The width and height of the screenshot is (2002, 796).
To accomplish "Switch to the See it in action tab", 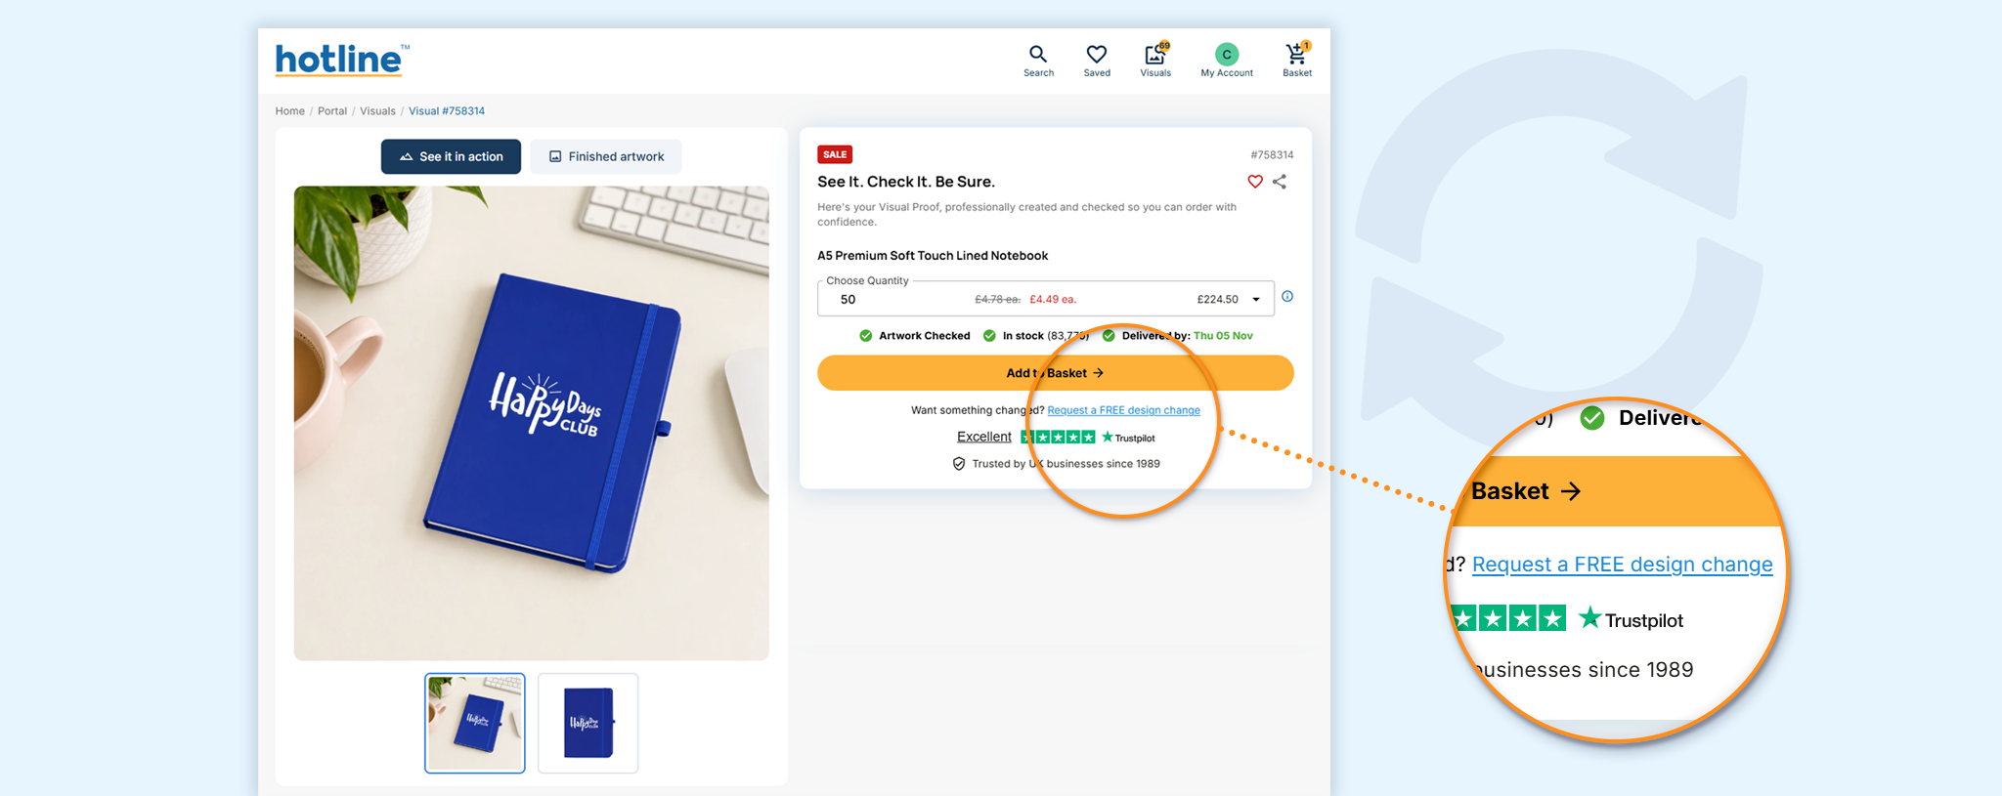I will click(x=451, y=156).
